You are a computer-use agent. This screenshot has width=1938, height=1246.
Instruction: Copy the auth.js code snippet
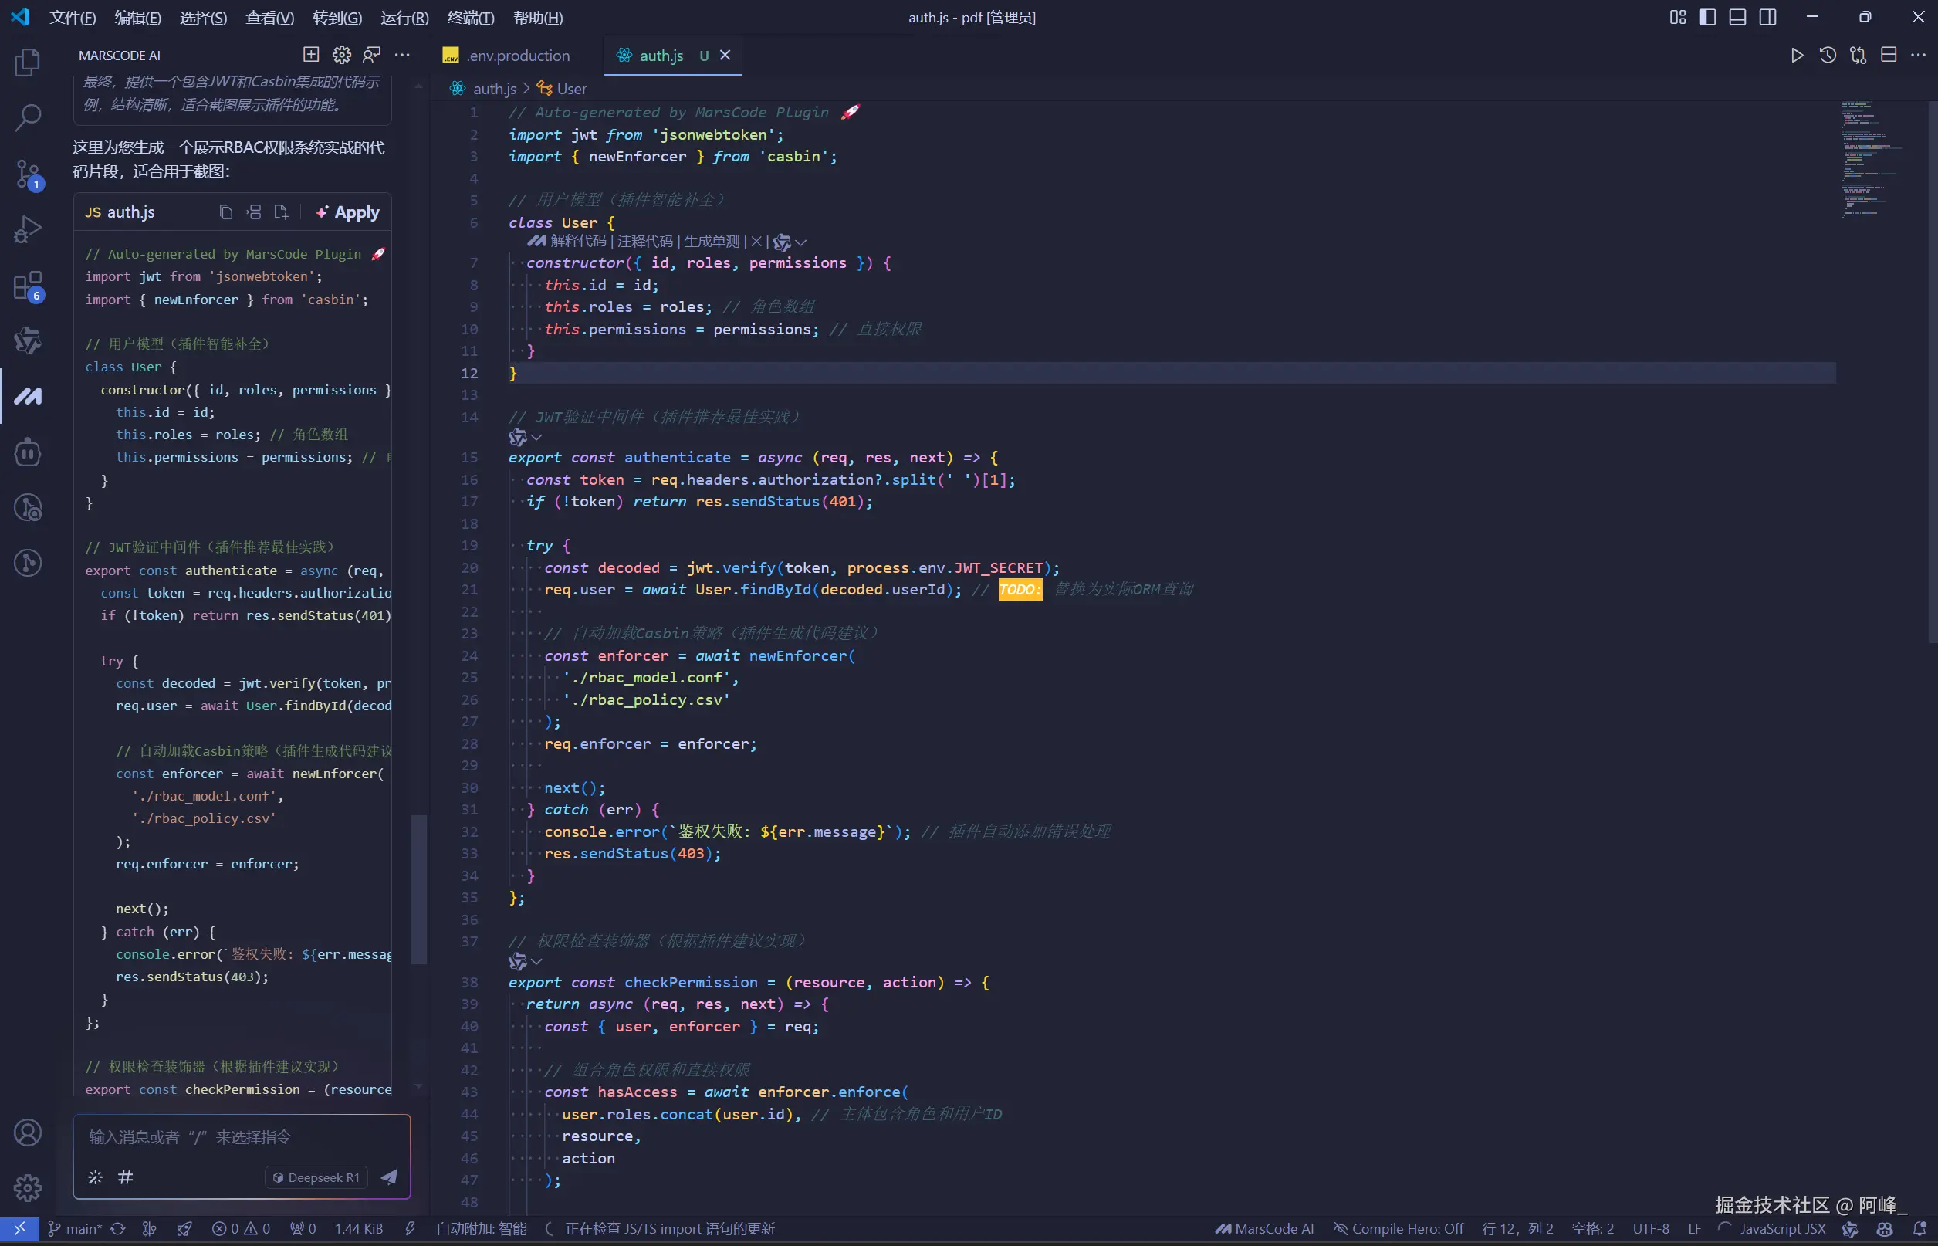(x=225, y=212)
